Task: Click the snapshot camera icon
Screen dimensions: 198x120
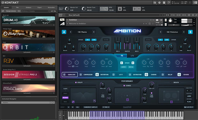Action: coord(157,20)
